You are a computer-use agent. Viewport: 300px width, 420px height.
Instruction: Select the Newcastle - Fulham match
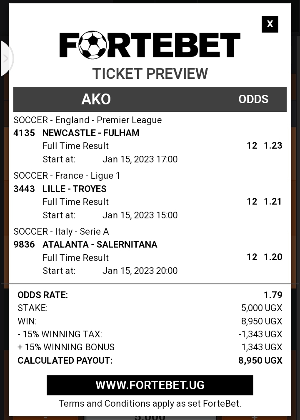[x=91, y=133]
